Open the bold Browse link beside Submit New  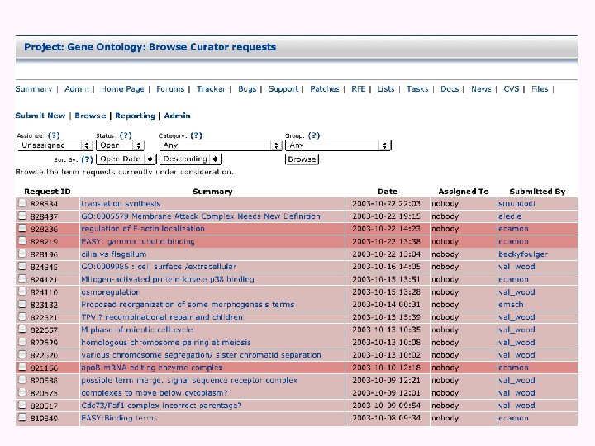pos(90,116)
